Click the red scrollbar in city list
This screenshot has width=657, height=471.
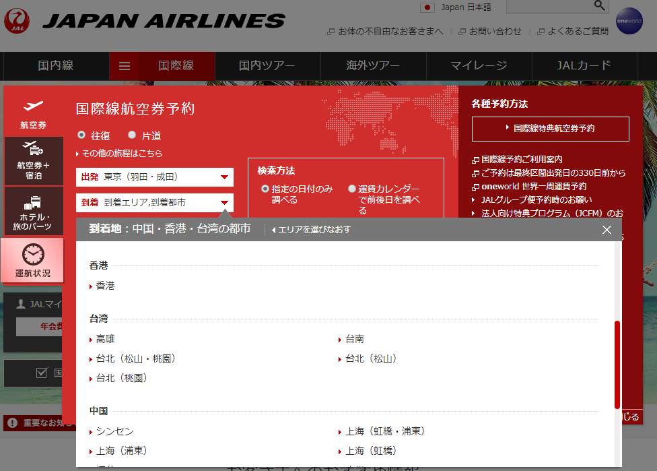[x=617, y=365]
